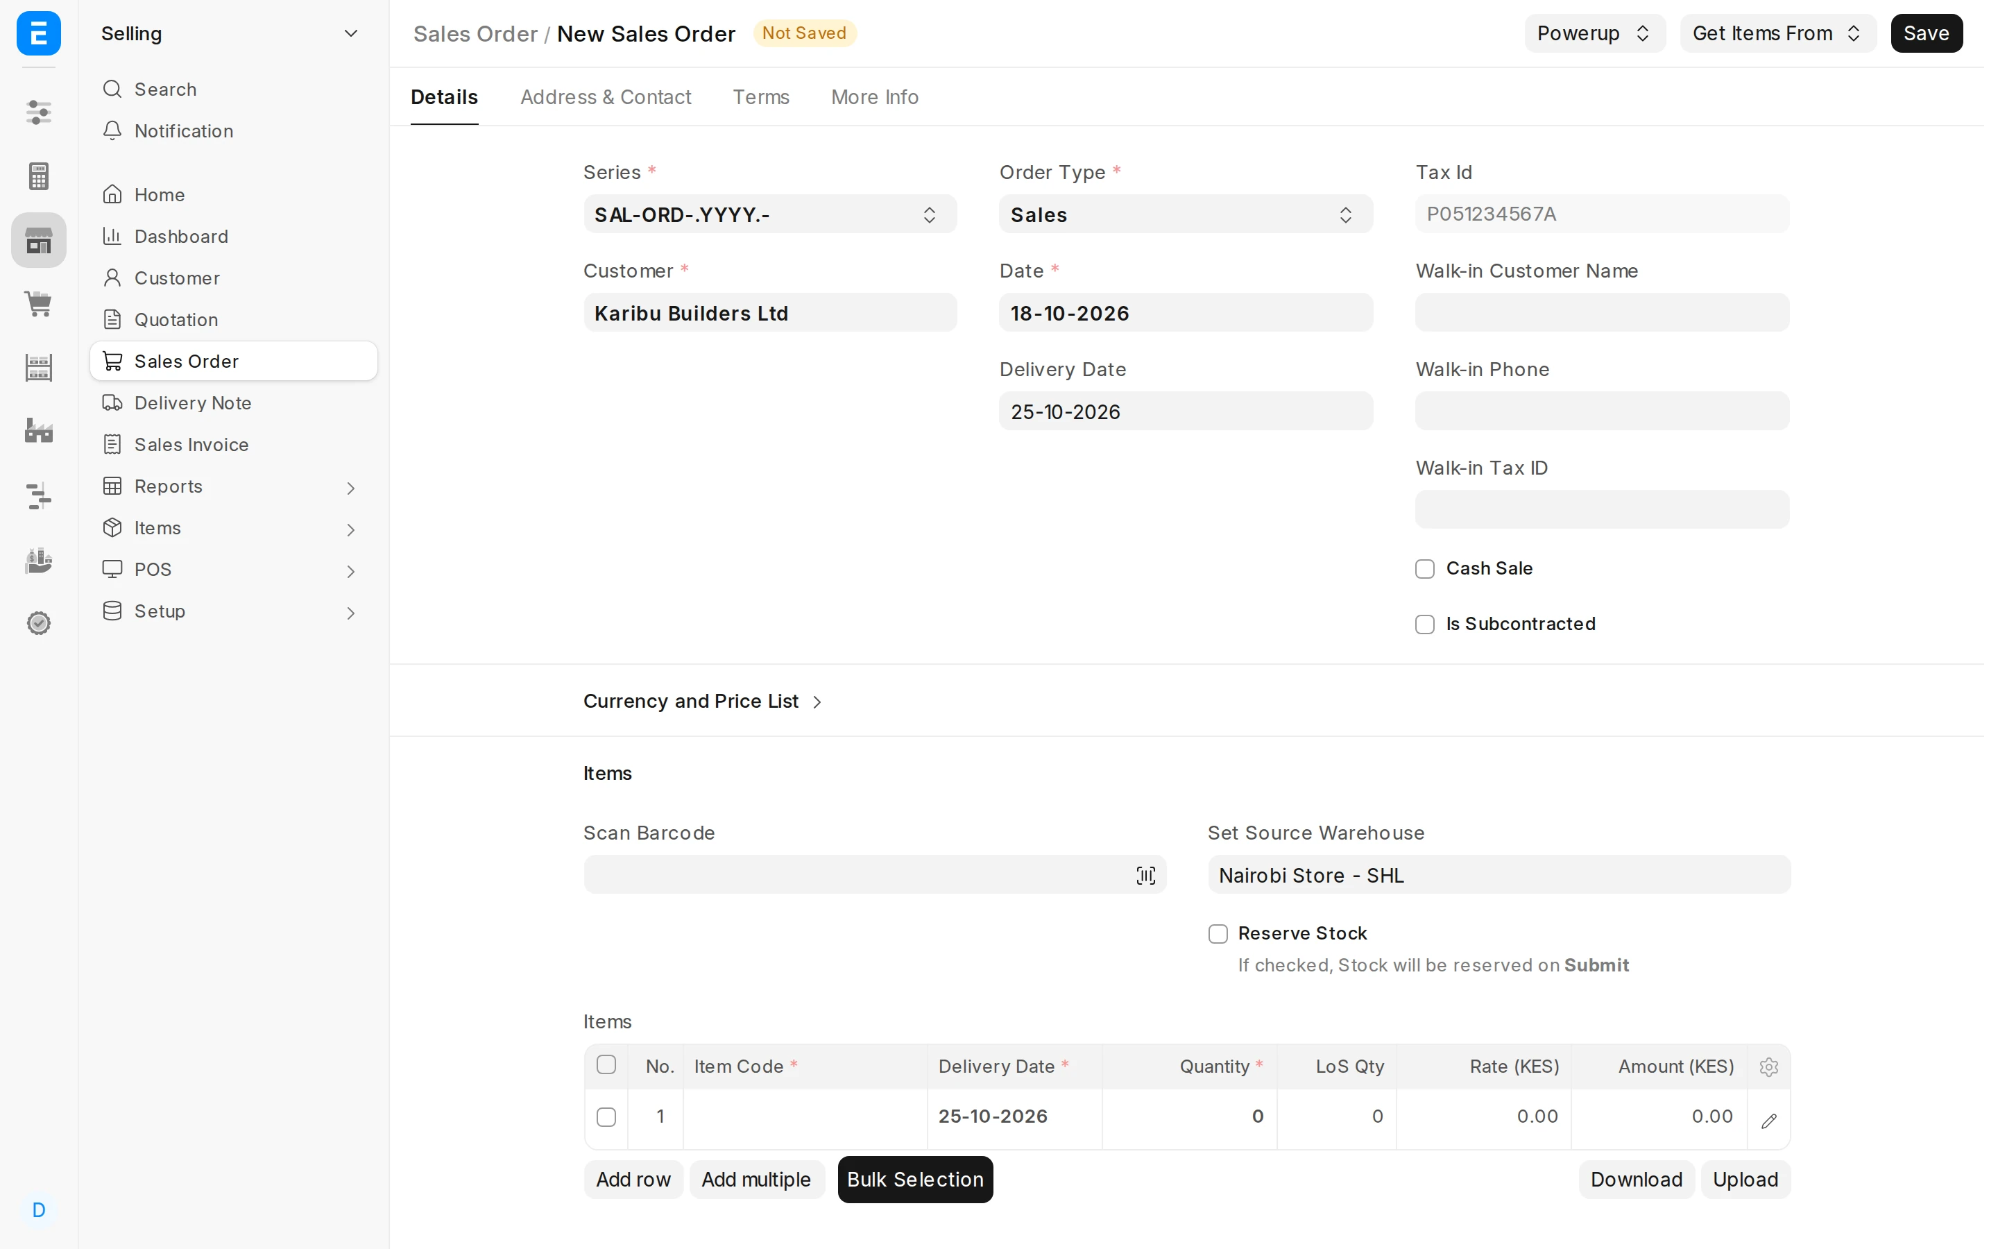
Task: Click the user avatar D
Action: tap(38, 1210)
